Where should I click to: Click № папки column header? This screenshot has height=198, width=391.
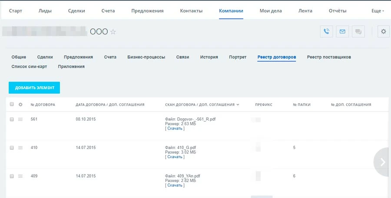pyautogui.click(x=302, y=105)
